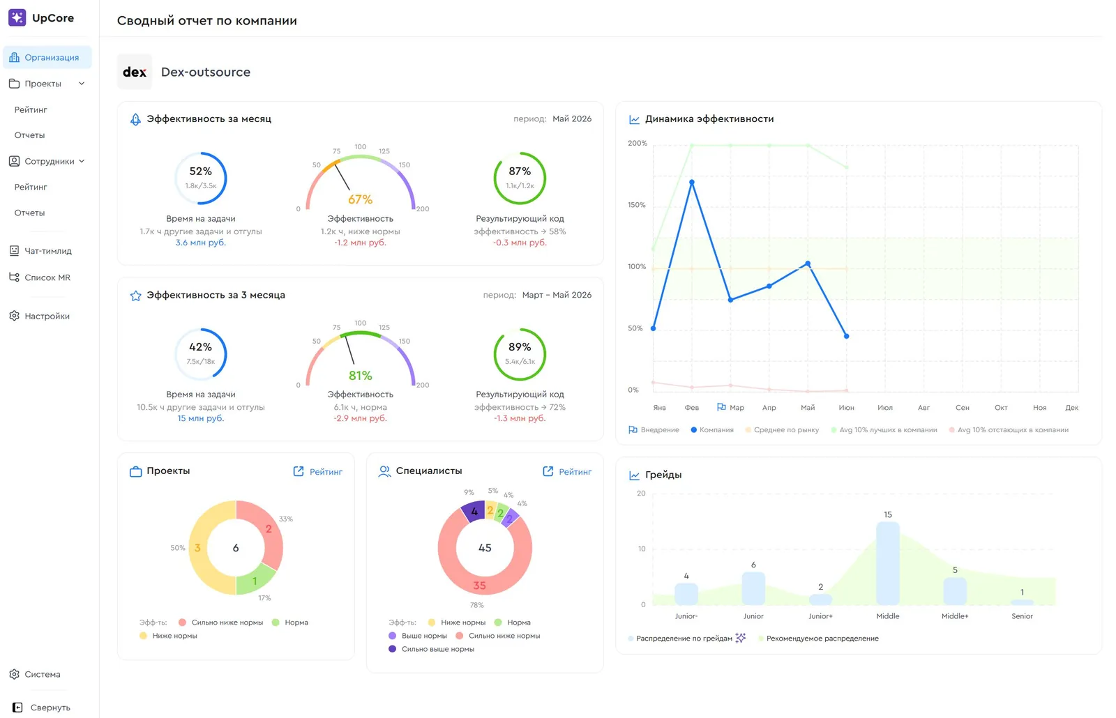Select the Фев peak point on blue line
Viewport: 1116px width, 718px height.
pyautogui.click(x=692, y=183)
